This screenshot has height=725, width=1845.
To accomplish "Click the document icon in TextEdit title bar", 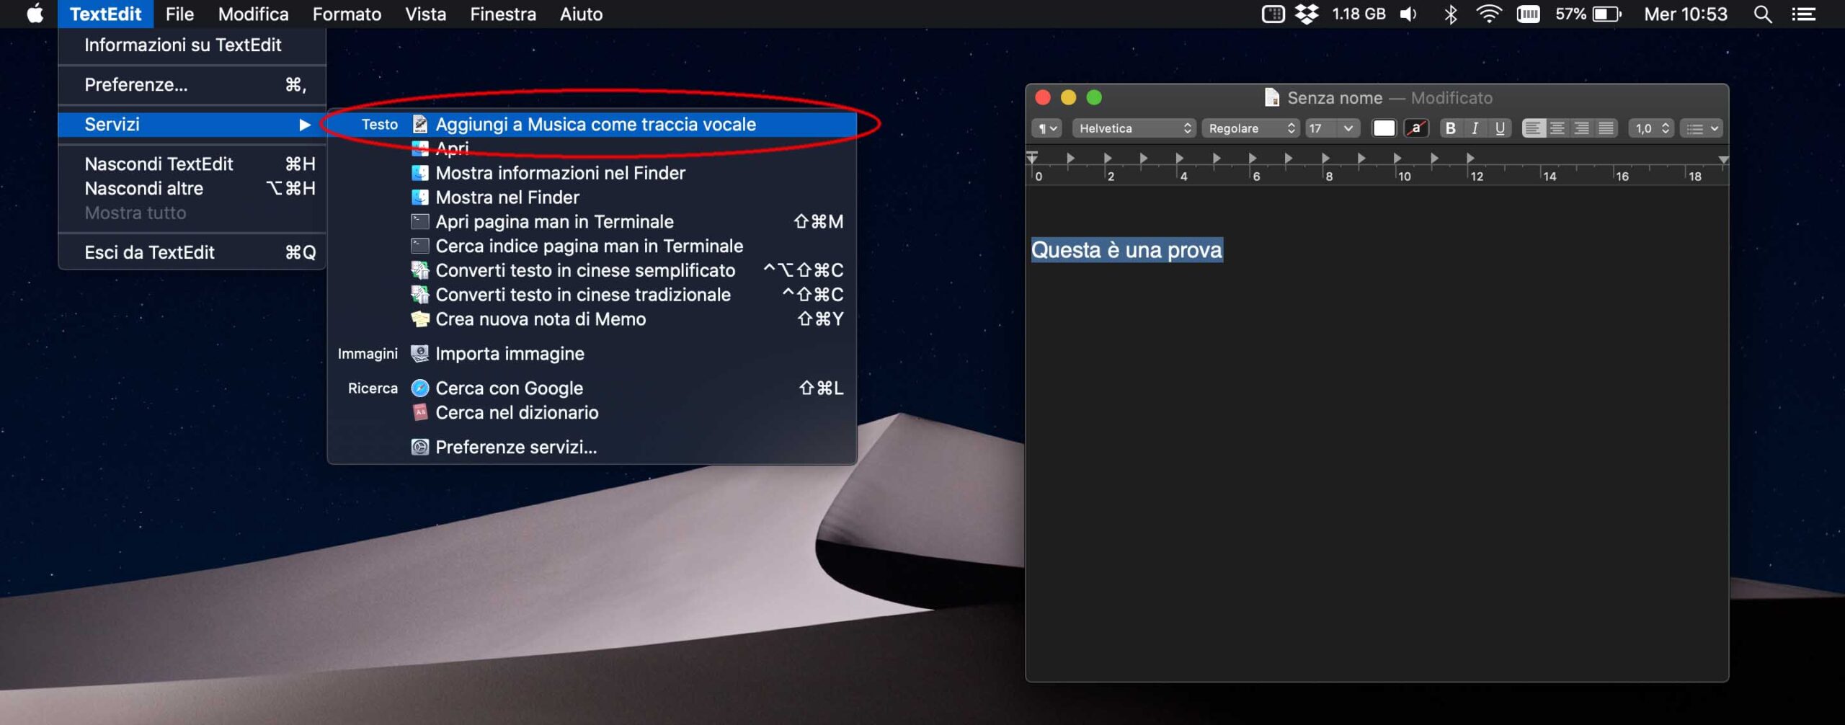I will [1271, 97].
